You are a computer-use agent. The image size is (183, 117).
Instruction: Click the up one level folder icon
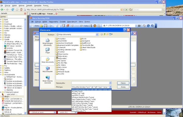click(104, 34)
